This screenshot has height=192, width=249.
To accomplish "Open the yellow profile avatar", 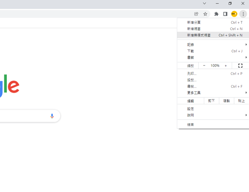I will (x=234, y=14).
